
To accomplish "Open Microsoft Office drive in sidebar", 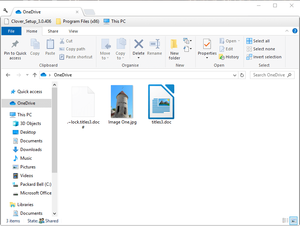I will click(32, 193).
